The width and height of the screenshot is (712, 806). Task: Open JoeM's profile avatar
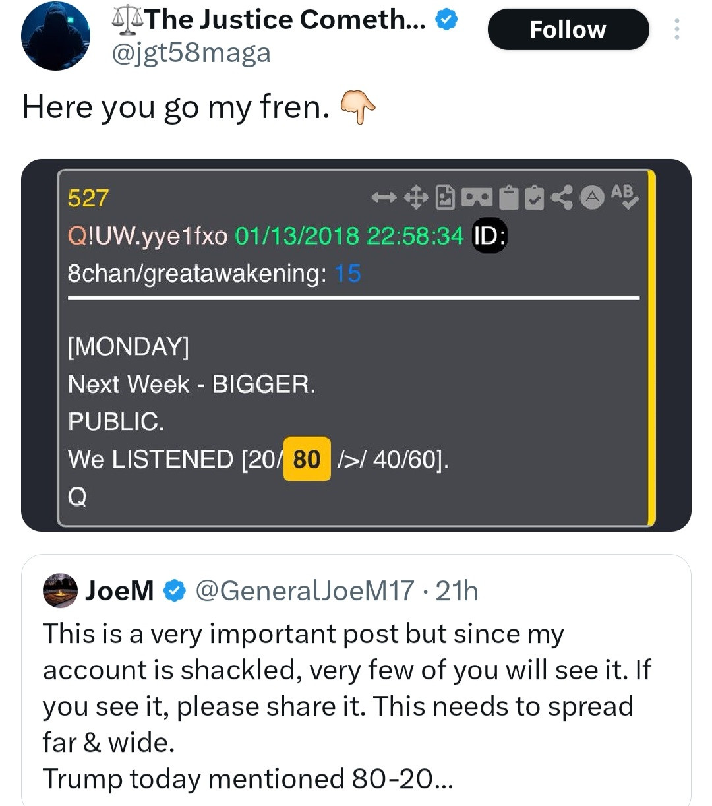[x=60, y=590]
